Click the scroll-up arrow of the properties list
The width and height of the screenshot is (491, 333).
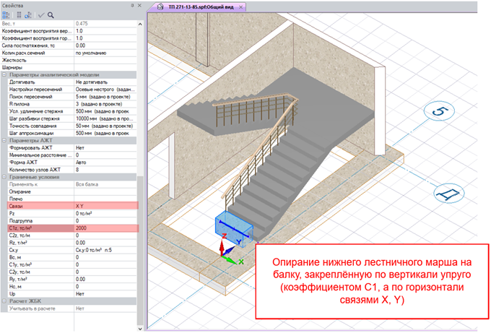tap(140, 24)
